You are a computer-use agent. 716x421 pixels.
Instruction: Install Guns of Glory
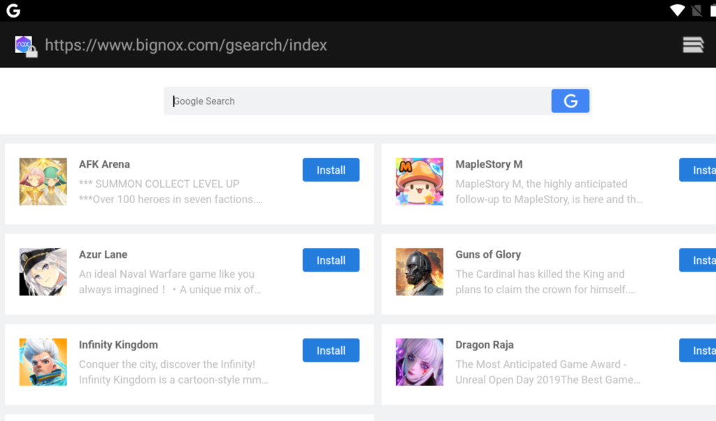coord(697,260)
